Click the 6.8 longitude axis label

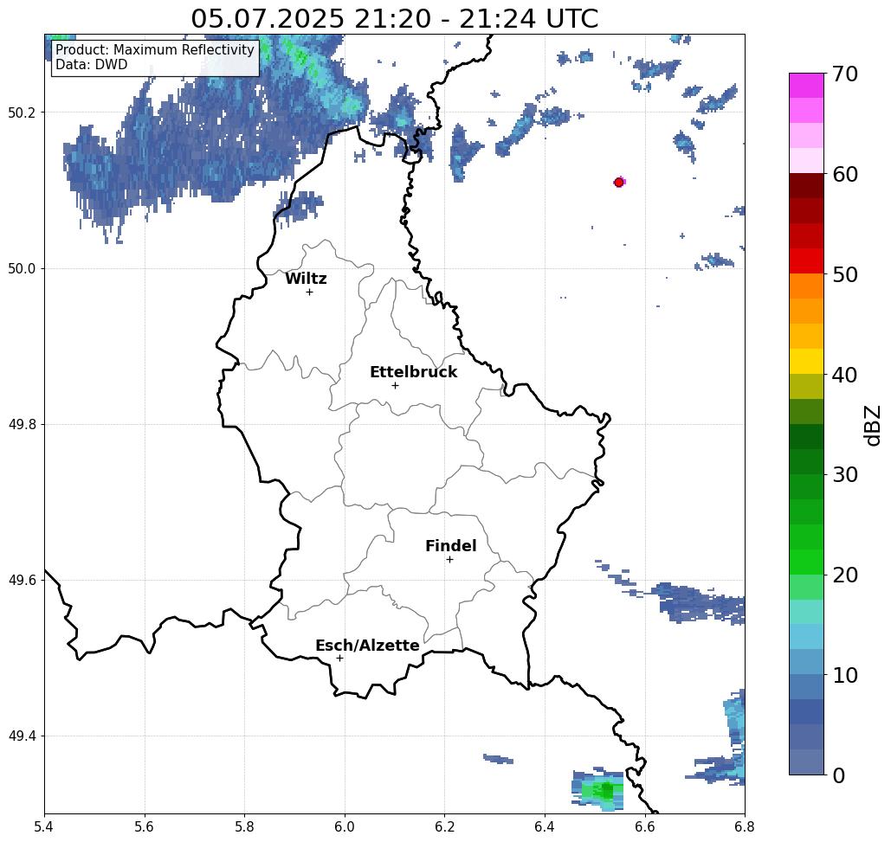(745, 826)
